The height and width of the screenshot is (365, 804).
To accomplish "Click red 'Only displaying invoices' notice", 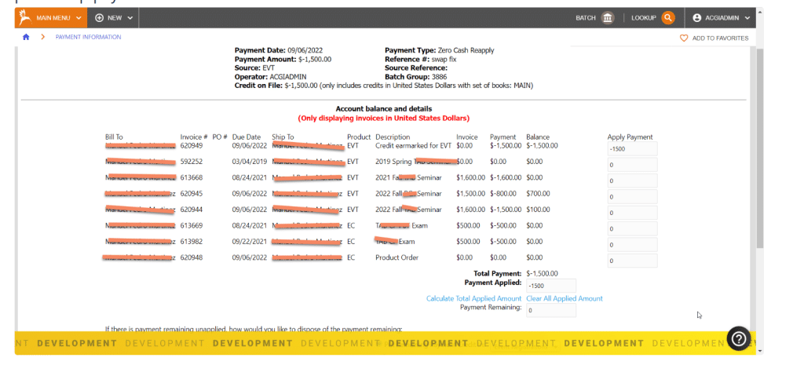I will point(383,119).
